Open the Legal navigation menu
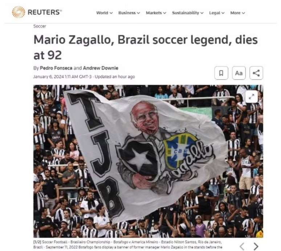Image resolution: width=281 pixels, height=251 pixels. pyautogui.click(x=217, y=13)
